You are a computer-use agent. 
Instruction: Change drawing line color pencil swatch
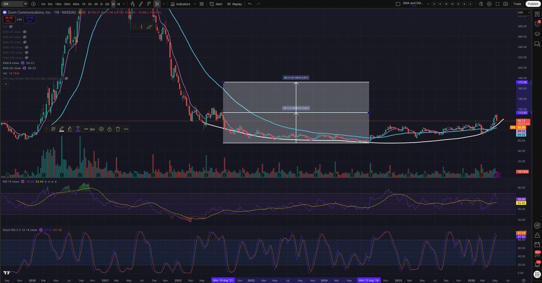(x=61, y=129)
